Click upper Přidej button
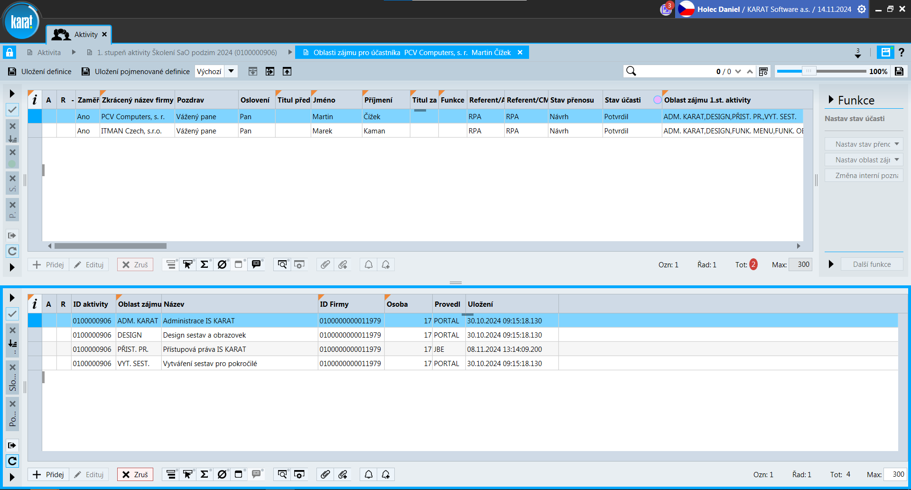Image resolution: width=911 pixels, height=490 pixels. [48, 264]
